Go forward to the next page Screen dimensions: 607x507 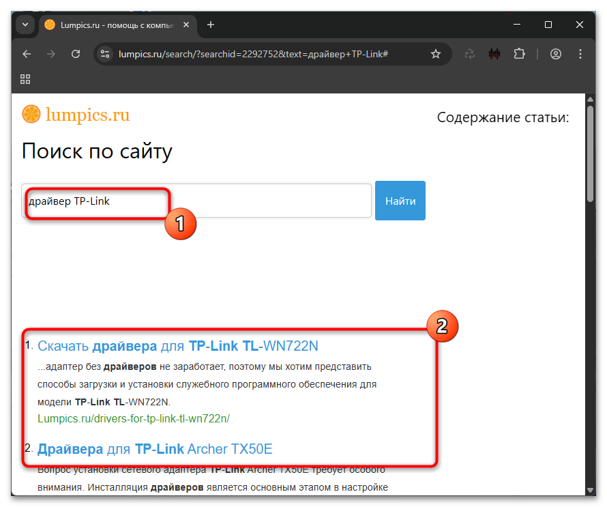point(51,54)
